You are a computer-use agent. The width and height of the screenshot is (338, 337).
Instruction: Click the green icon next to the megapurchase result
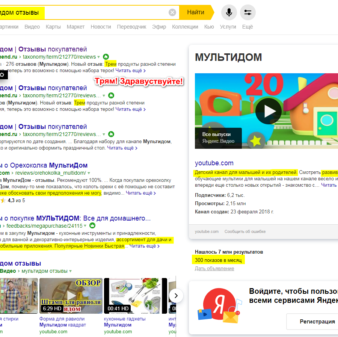(92, 226)
